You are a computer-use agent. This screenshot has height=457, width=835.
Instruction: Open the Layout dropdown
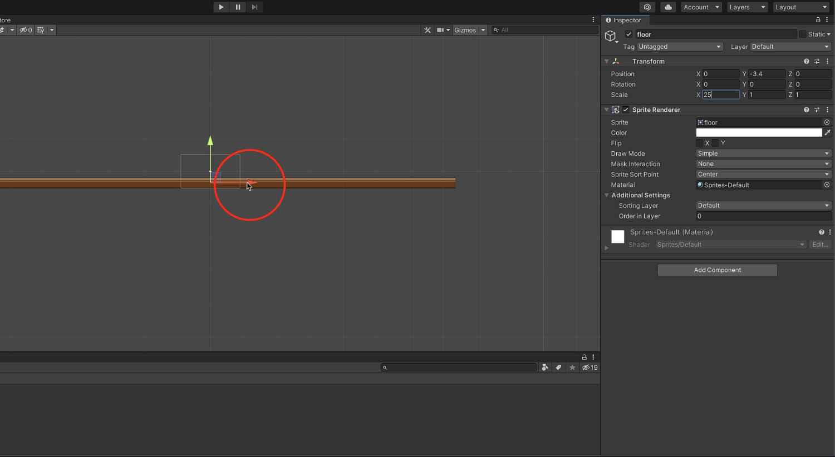[x=801, y=7]
